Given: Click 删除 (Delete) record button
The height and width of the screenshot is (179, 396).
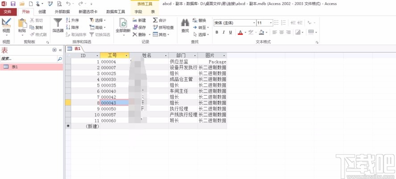Looking at the screenshot, I should click(139, 34).
